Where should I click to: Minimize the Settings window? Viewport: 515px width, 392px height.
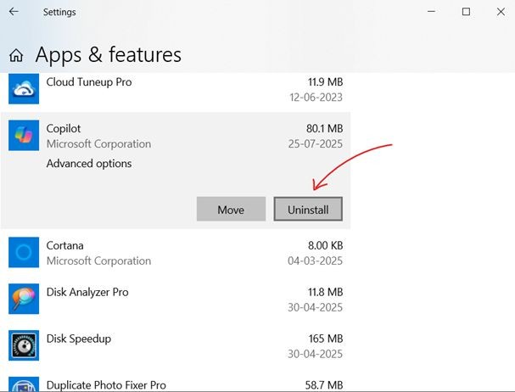pos(426,12)
